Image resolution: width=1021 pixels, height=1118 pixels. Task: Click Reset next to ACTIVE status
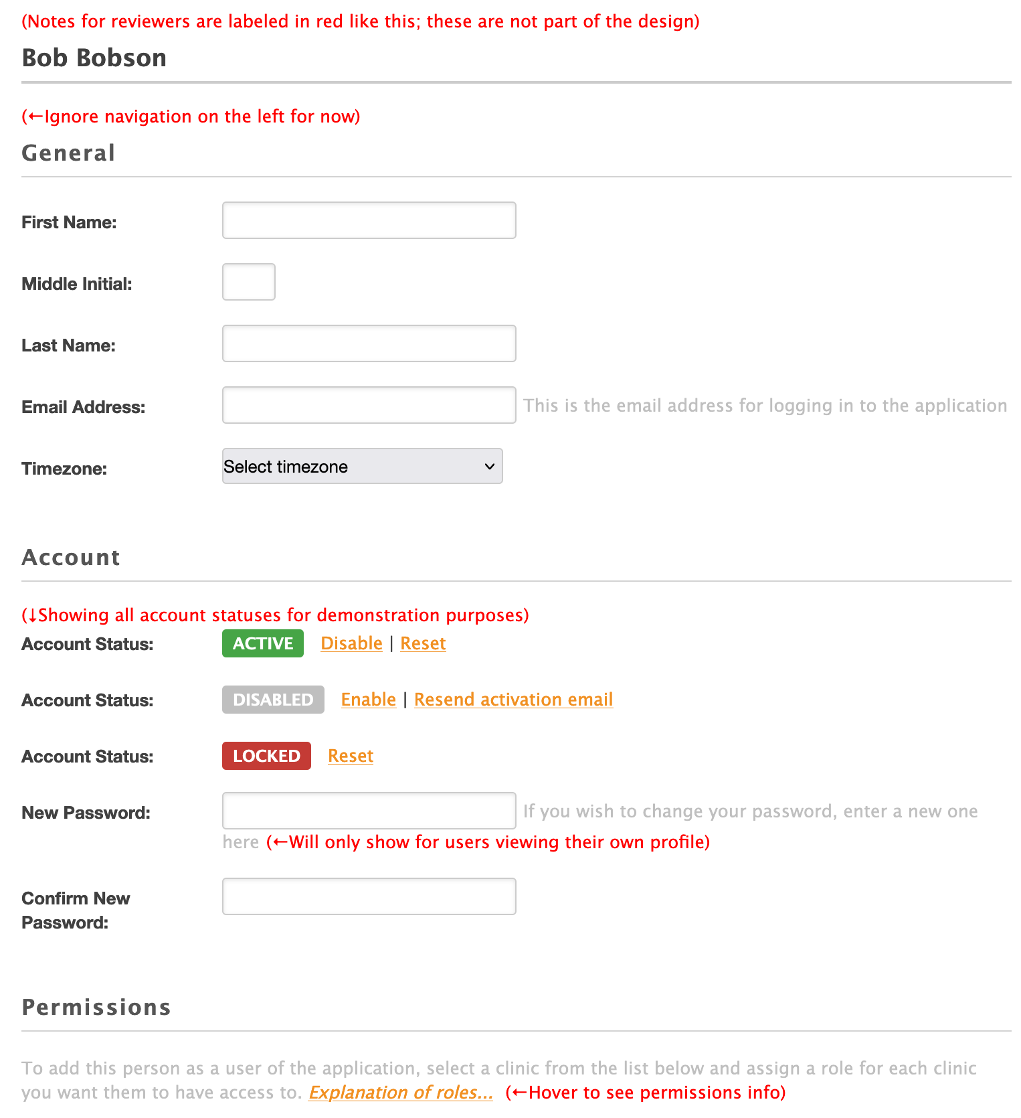(x=423, y=643)
